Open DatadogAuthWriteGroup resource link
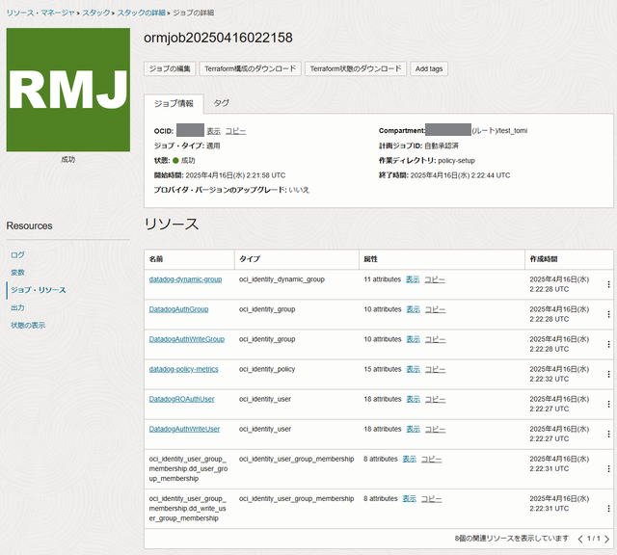This screenshot has width=617, height=555. (186, 339)
